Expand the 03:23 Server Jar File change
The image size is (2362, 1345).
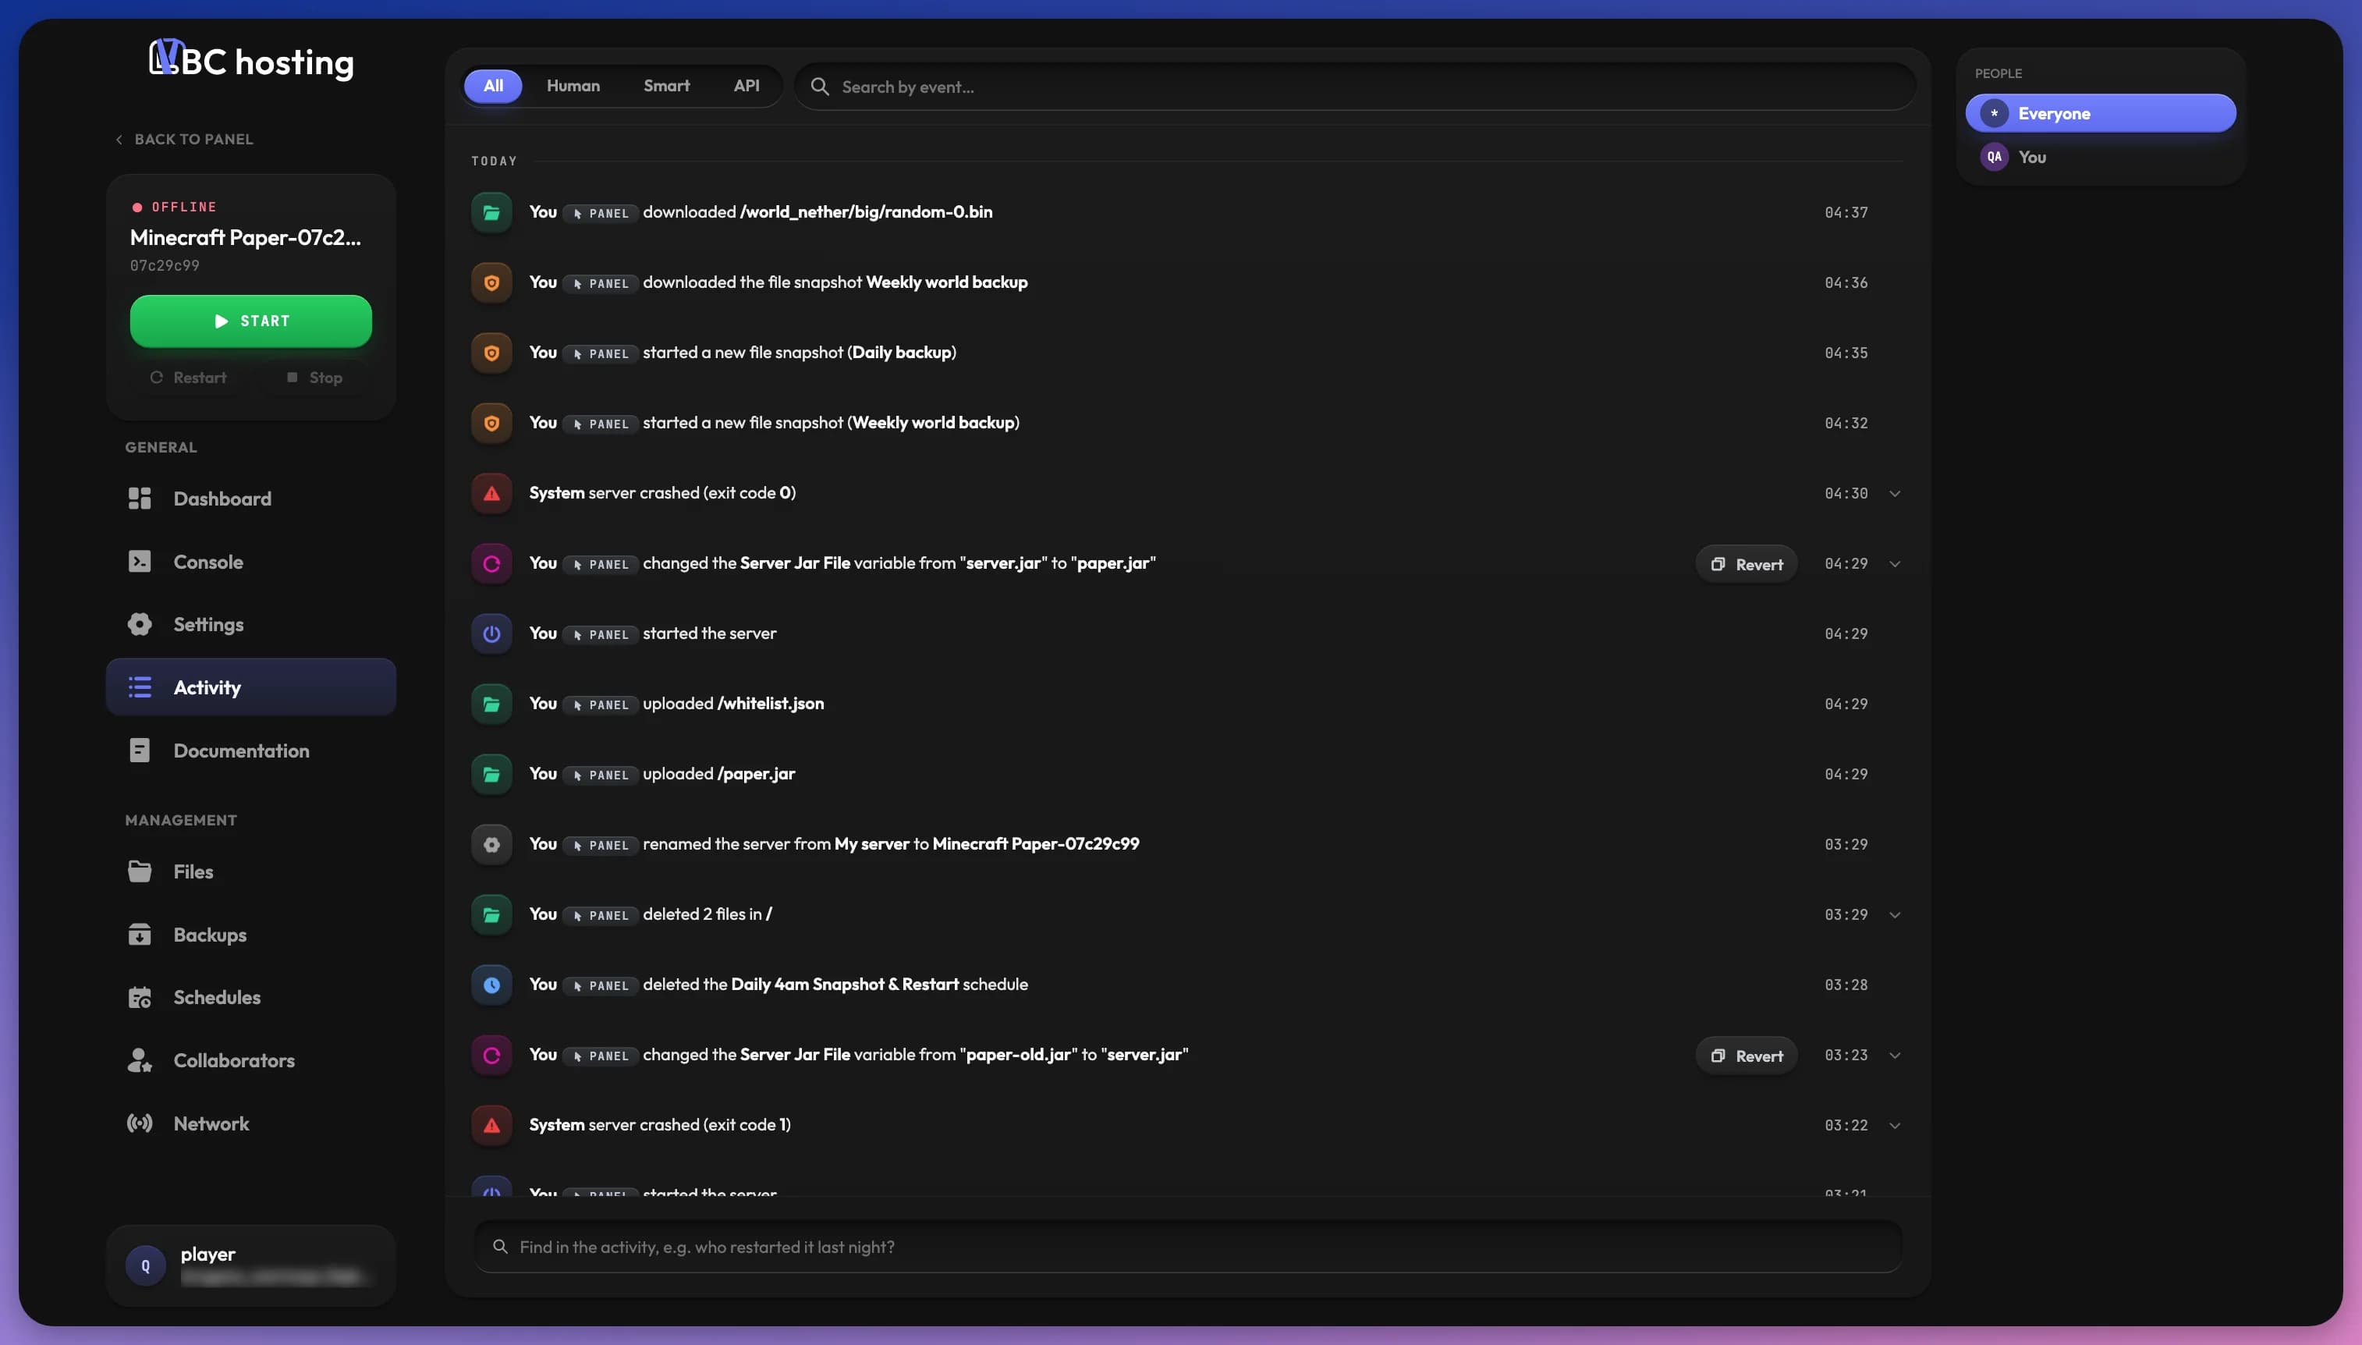pyautogui.click(x=1895, y=1055)
